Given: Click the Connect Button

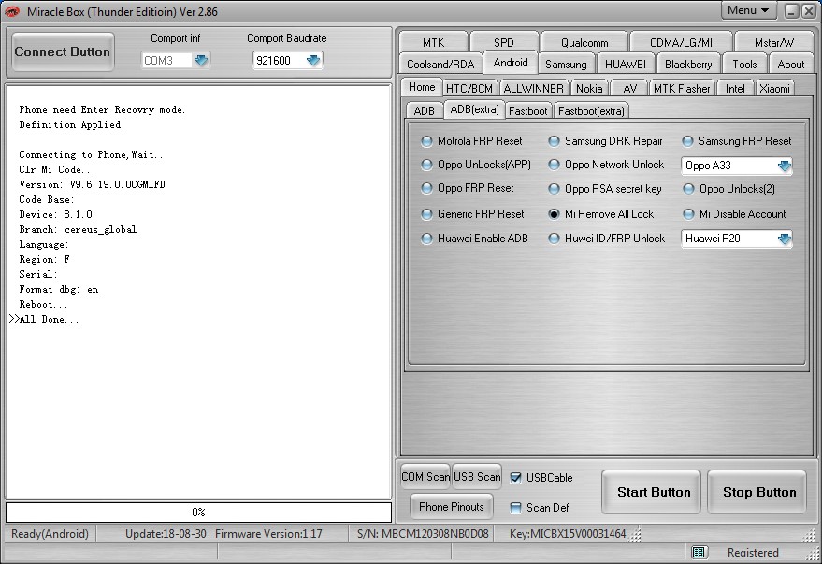Looking at the screenshot, I should click(63, 51).
